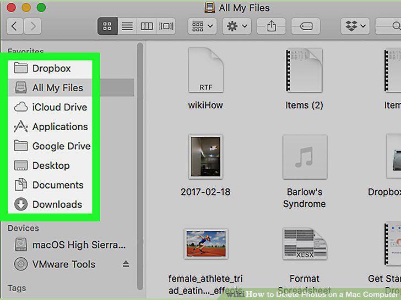Click the 2017-02-18 file name
This screenshot has height=300, width=401.
(x=205, y=192)
